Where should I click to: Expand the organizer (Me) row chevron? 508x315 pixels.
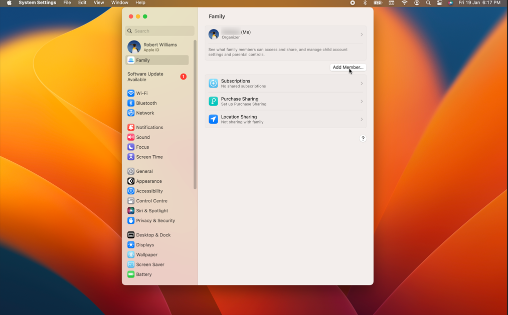point(362,35)
